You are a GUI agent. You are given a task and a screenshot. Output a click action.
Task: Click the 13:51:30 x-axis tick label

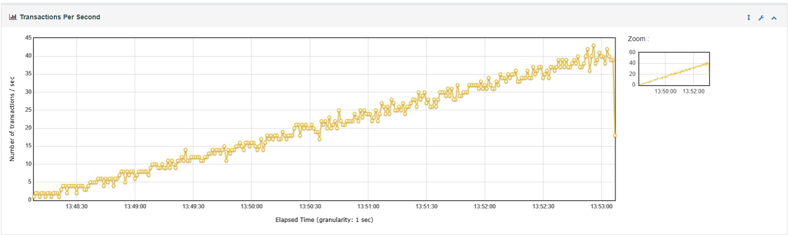point(426,206)
